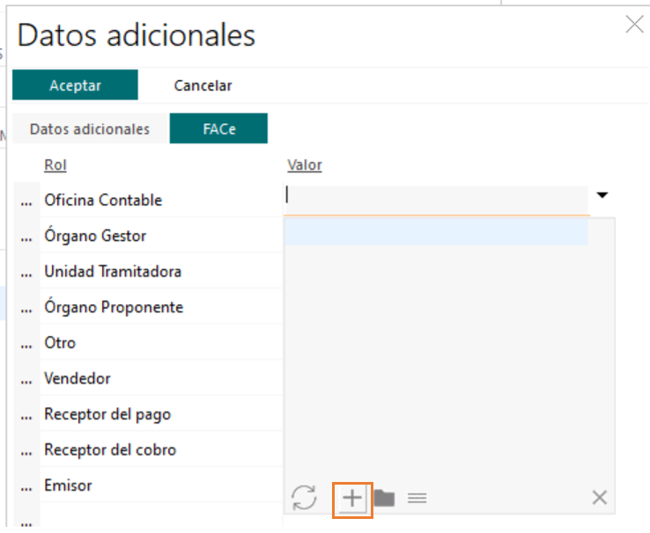Click the Oficina Contable value input field
The image size is (650, 533).
point(436,198)
